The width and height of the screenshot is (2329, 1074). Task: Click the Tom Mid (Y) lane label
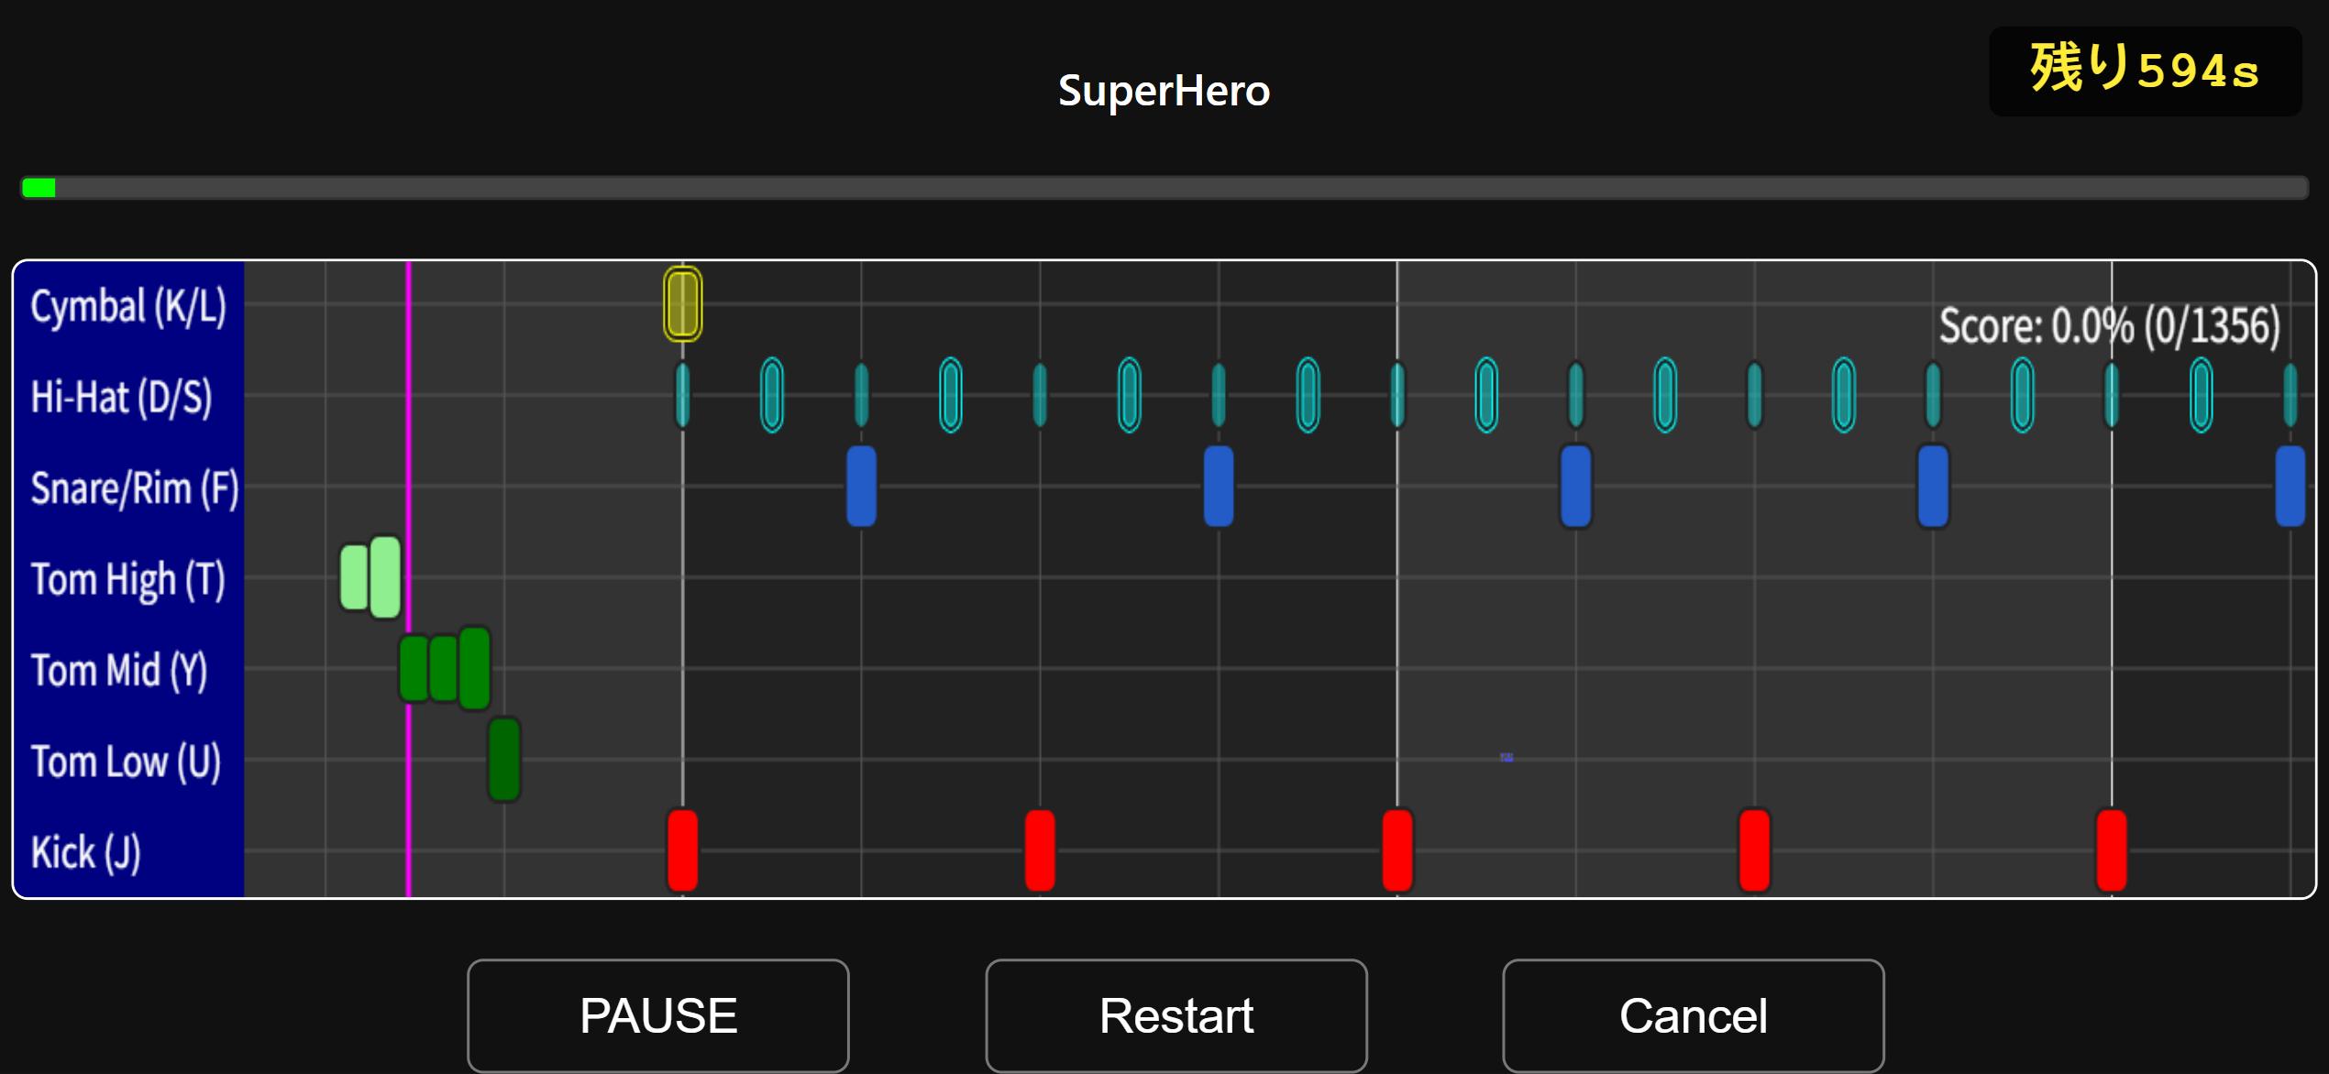119,670
